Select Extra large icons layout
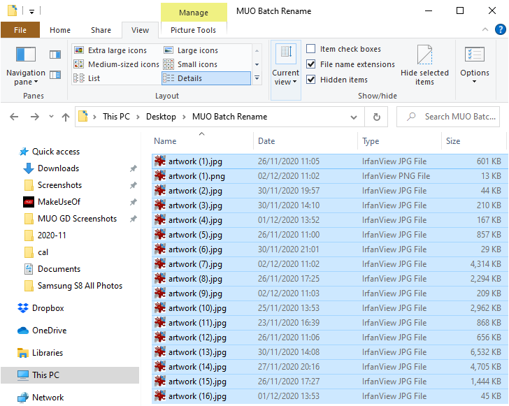 116,50
